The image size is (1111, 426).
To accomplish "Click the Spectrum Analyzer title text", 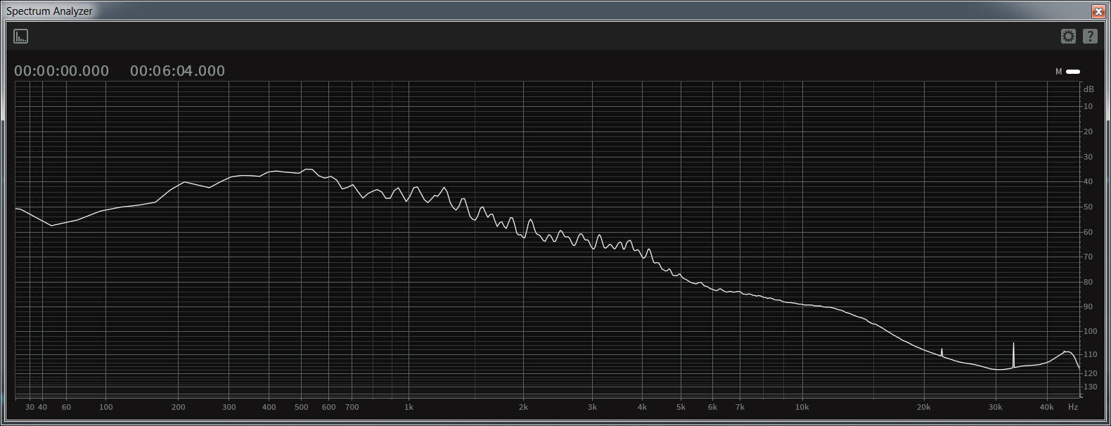I will point(49,11).
